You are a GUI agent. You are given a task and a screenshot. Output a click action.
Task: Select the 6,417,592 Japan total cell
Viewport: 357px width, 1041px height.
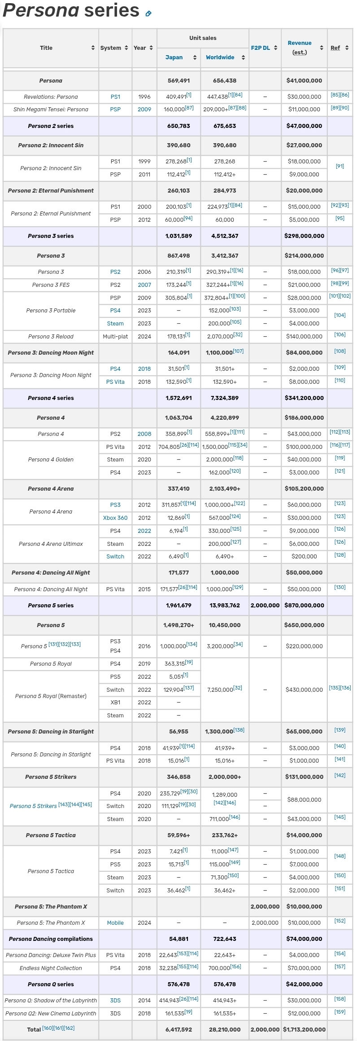click(x=178, y=1030)
